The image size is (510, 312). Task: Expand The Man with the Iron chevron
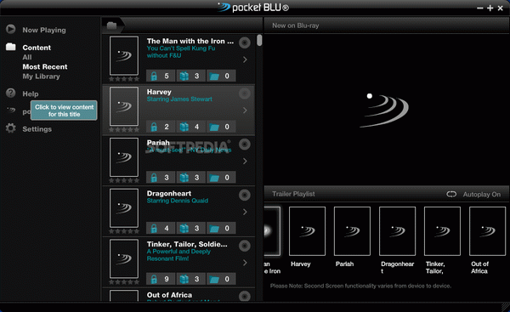coord(245,60)
